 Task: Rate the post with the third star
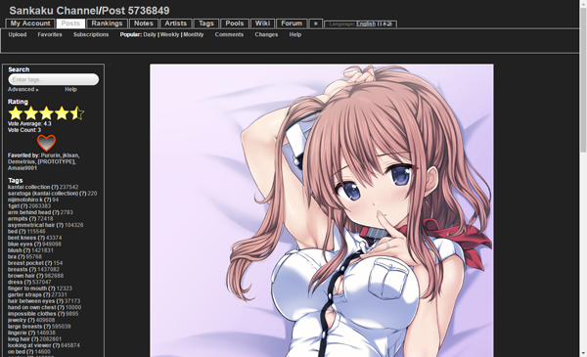click(x=46, y=113)
